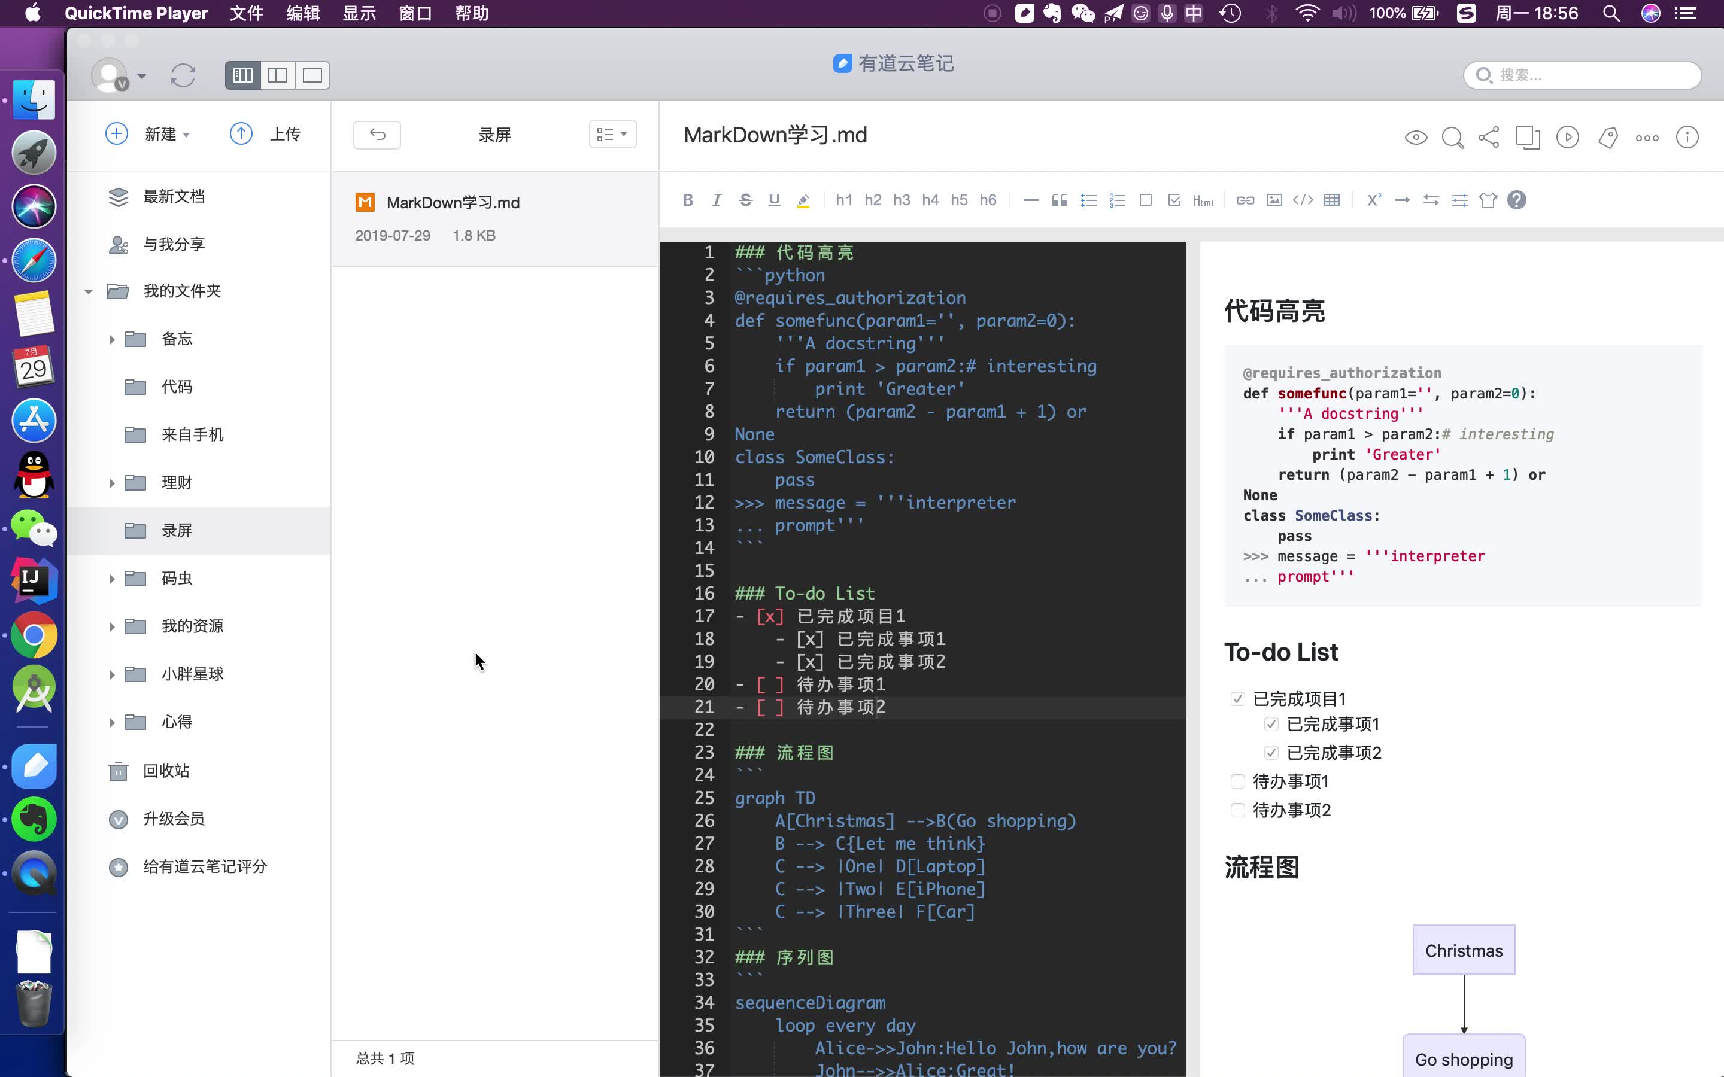Toggle the 已完成事项1 checkbox in preview
The height and width of the screenshot is (1077, 1724).
[1271, 725]
